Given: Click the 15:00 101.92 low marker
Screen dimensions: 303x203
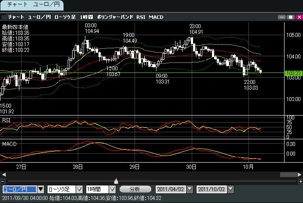Looking at the screenshot, I should (7, 109).
